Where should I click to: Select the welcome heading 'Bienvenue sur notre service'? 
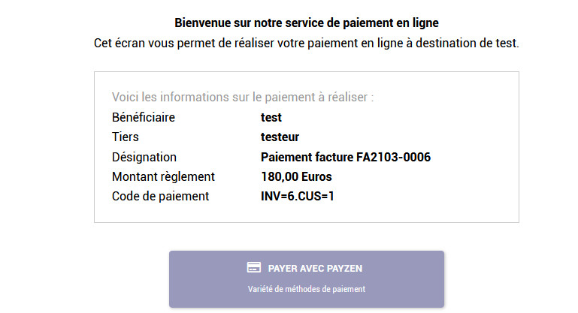pos(307,23)
